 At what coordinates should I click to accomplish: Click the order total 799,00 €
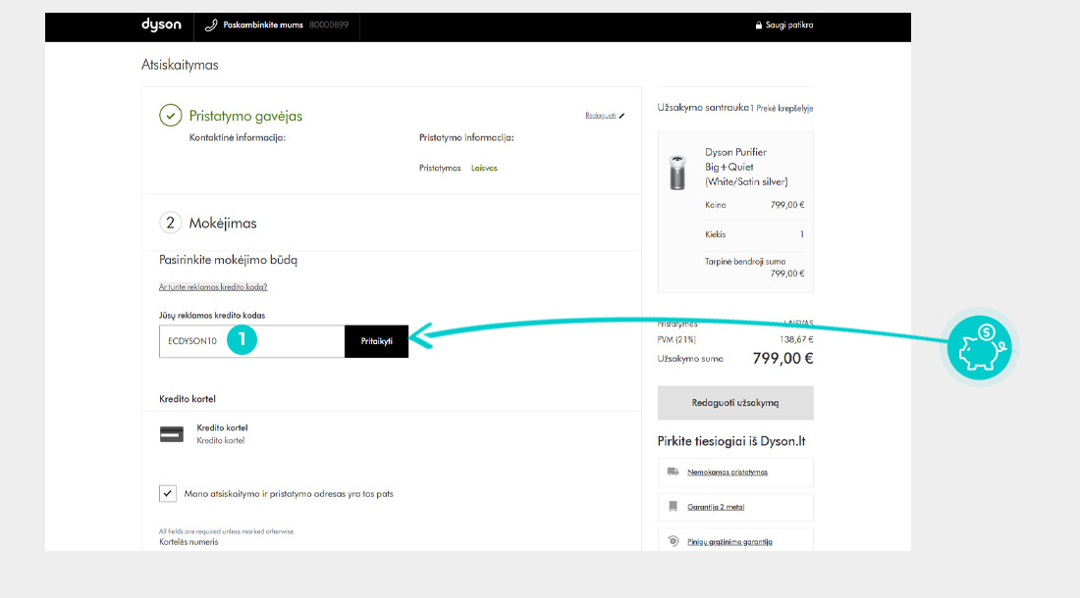tap(783, 358)
